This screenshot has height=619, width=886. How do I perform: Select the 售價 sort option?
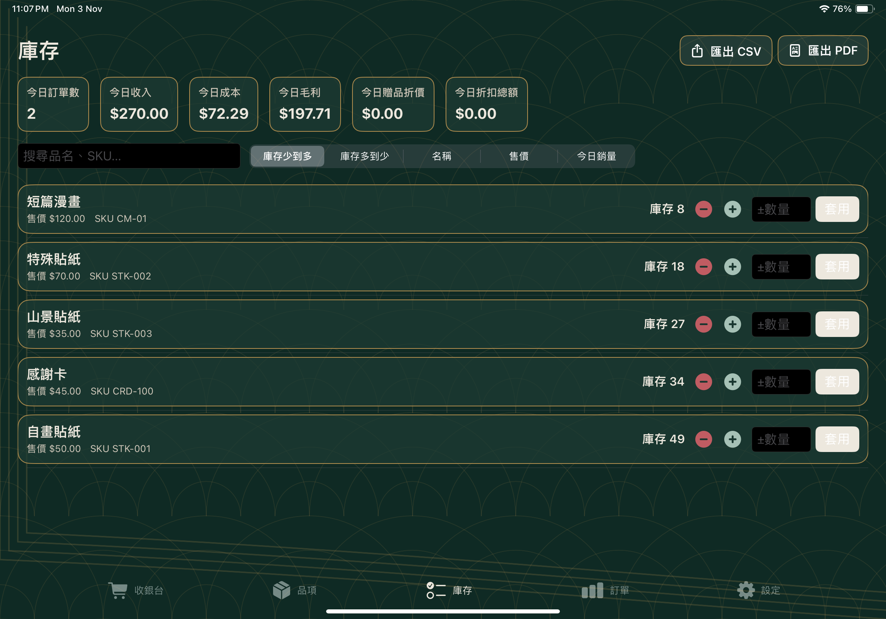519,156
